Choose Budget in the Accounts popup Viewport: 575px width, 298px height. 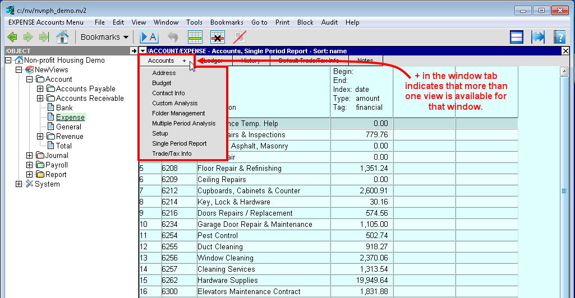(x=162, y=83)
